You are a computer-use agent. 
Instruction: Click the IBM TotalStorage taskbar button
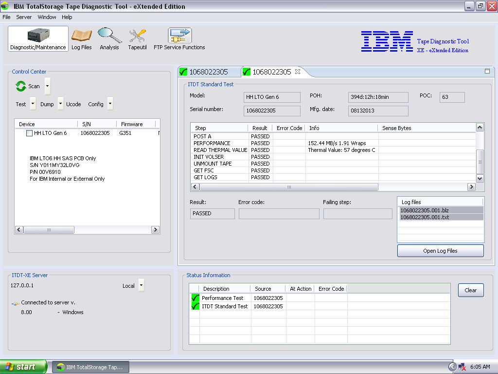click(91, 367)
